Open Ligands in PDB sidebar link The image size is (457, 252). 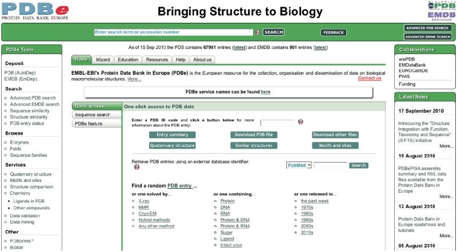29,201
